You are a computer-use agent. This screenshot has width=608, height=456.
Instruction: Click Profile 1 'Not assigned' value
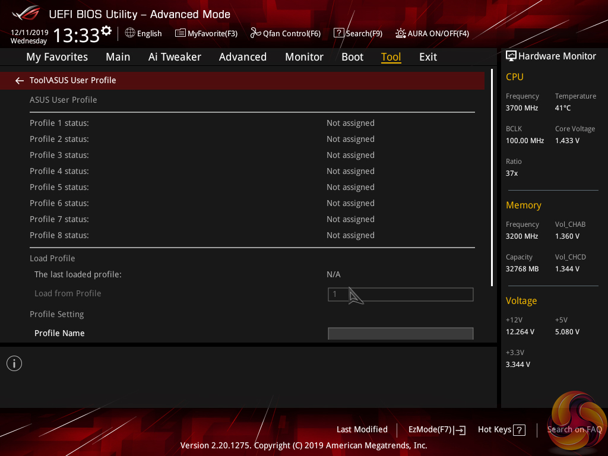pos(350,123)
